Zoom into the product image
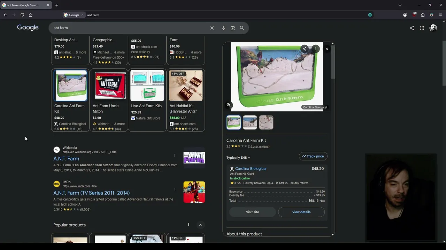 coord(229,105)
